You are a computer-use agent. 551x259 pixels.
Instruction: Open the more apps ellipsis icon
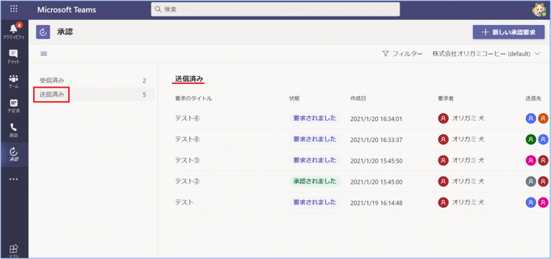14,179
